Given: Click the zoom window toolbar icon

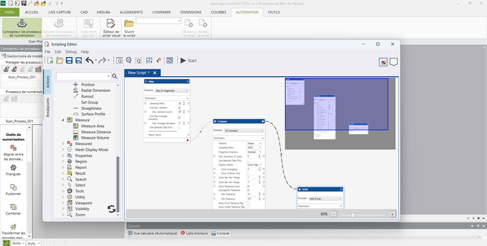Looking at the screenshot, I should 119,61.
